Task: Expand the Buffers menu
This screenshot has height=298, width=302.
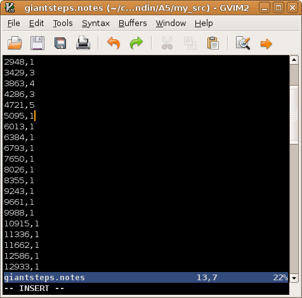Action: tap(133, 23)
